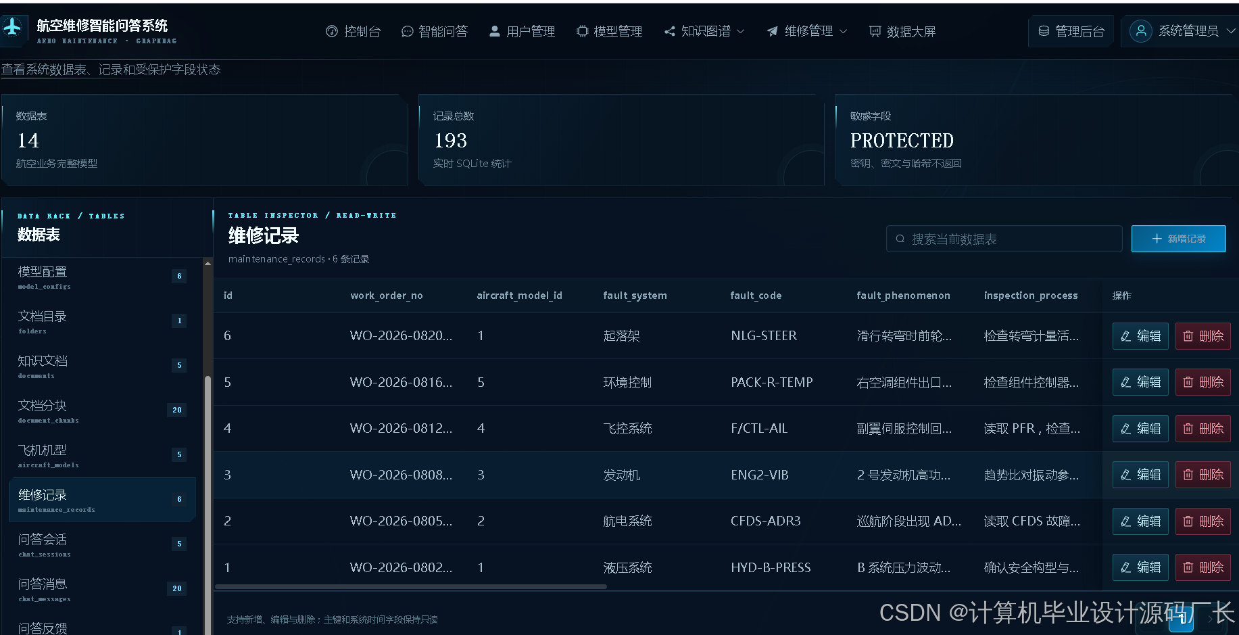Viewport: 1239px width, 635px height.
Task: Click trash icon for CFDS-ADR3 row
Action: (x=1188, y=521)
